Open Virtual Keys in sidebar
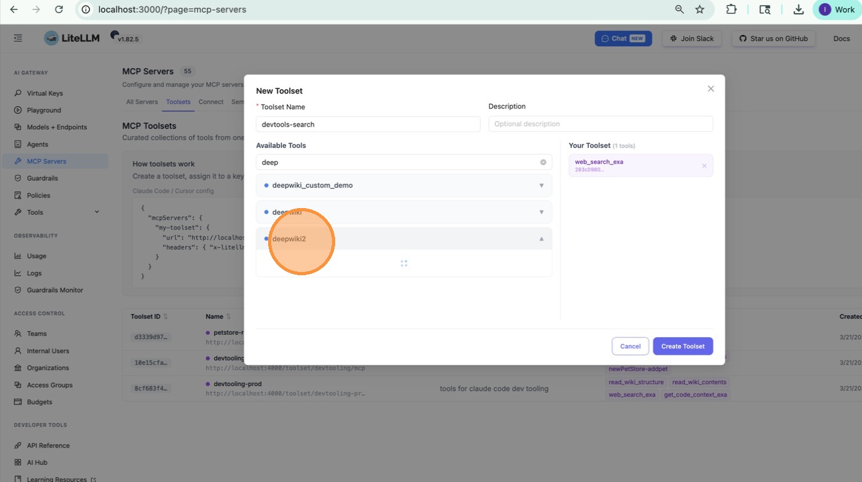The height and width of the screenshot is (482, 862). tap(44, 93)
